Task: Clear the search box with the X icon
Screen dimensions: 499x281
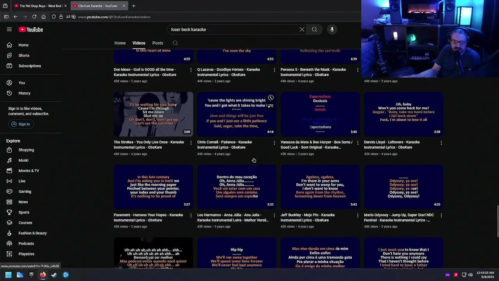Action: click(302, 29)
